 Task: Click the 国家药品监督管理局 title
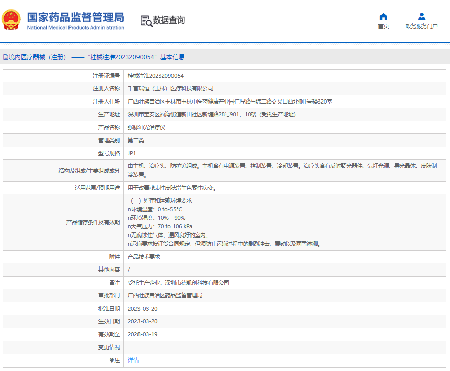[x=76, y=17]
